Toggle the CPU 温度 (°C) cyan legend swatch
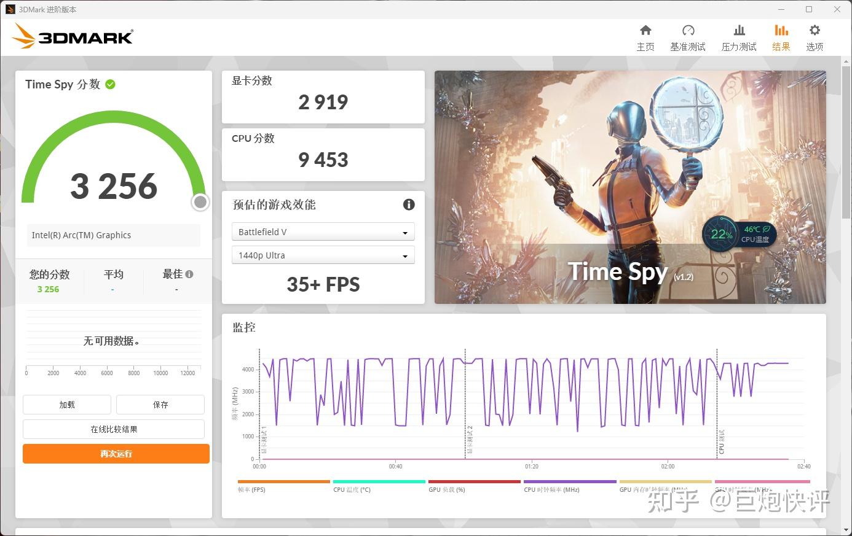This screenshot has width=852, height=536. click(379, 482)
